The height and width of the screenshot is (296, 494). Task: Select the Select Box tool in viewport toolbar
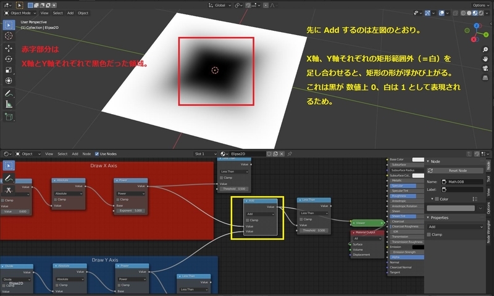pos(9,25)
